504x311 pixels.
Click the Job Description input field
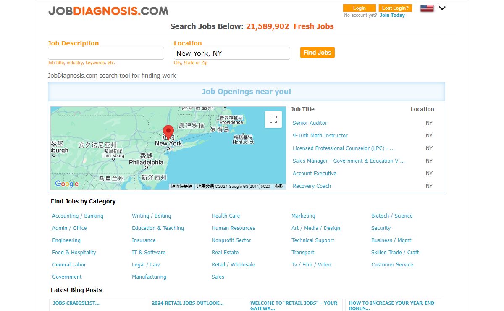pyautogui.click(x=106, y=53)
